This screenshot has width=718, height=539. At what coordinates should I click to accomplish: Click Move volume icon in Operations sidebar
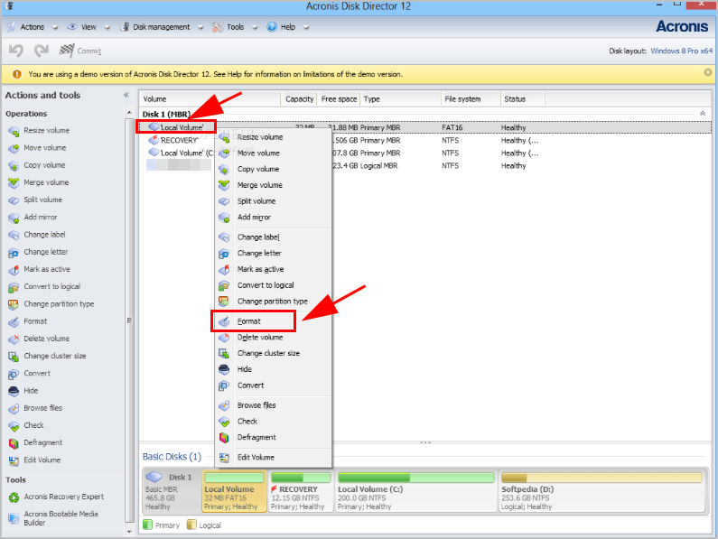tap(14, 148)
